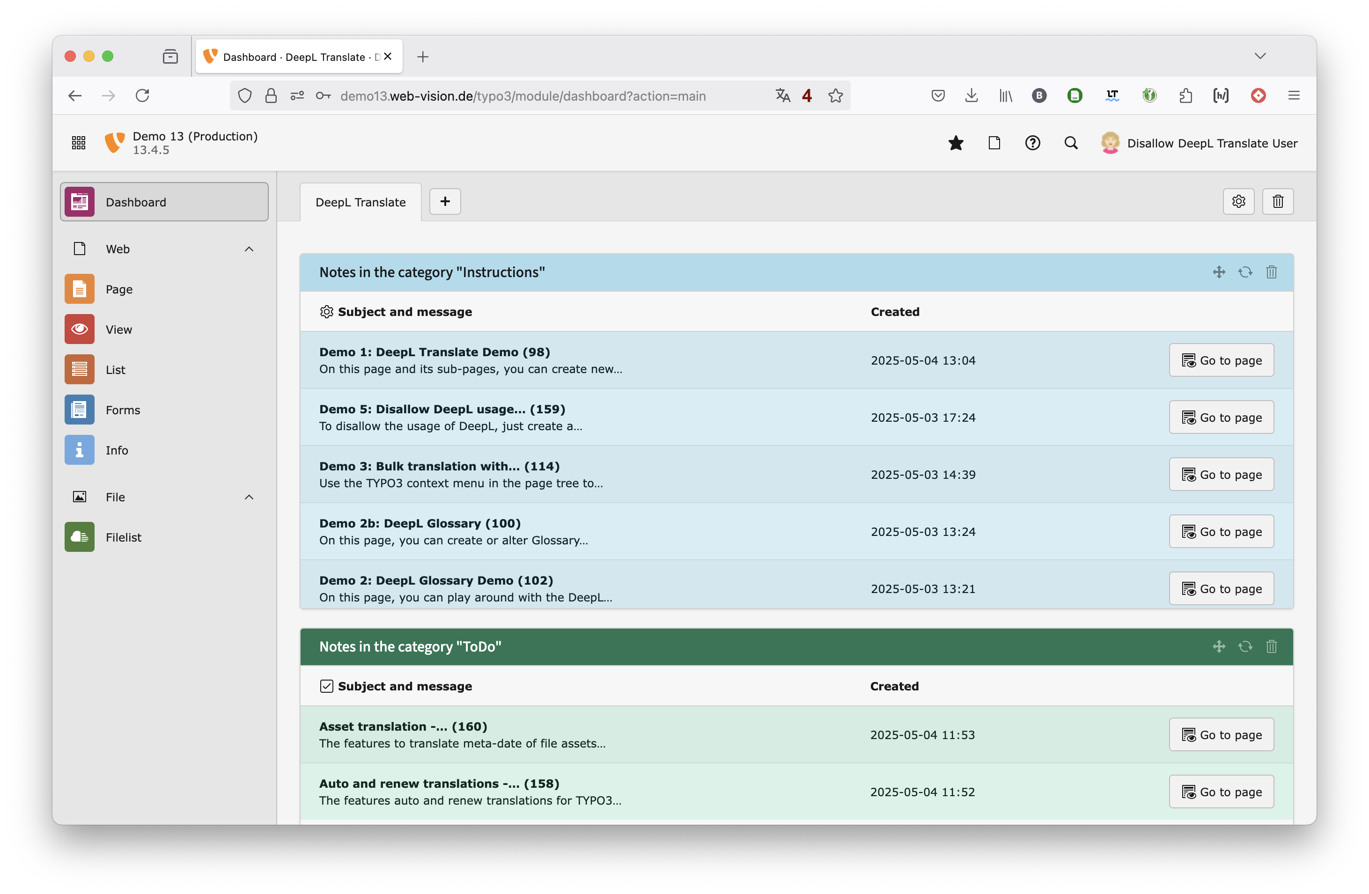The width and height of the screenshot is (1369, 894).
Task: Open dashboard settings gear button
Action: click(1238, 201)
